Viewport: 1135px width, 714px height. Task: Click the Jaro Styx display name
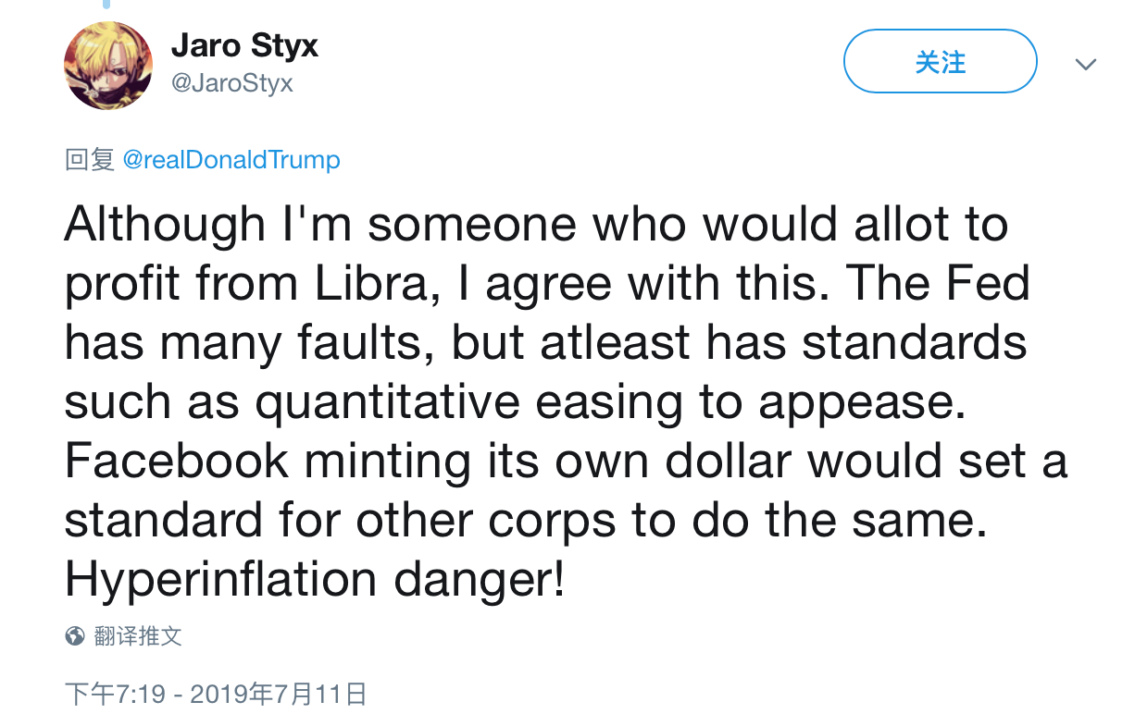coord(244,47)
